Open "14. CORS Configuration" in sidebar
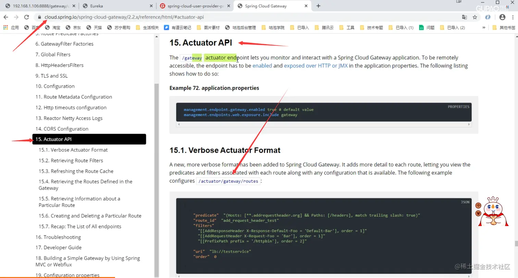This screenshot has width=518, height=278. [x=62, y=129]
